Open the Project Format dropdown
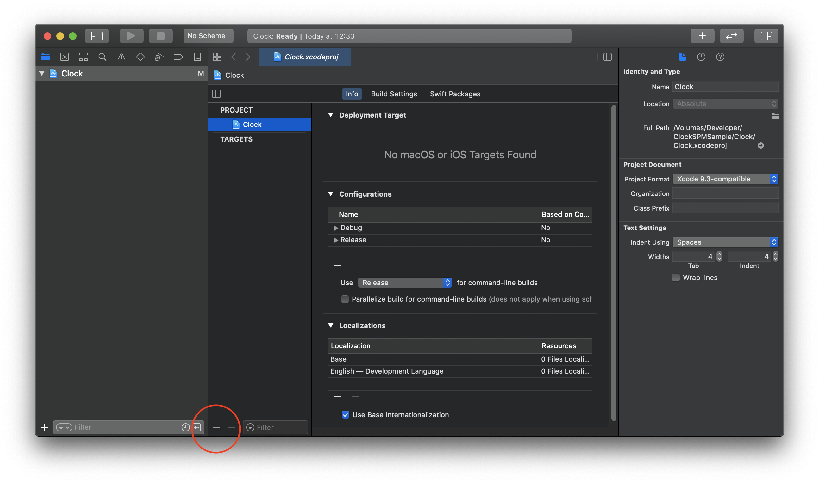The height and width of the screenshot is (483, 819). (x=725, y=179)
